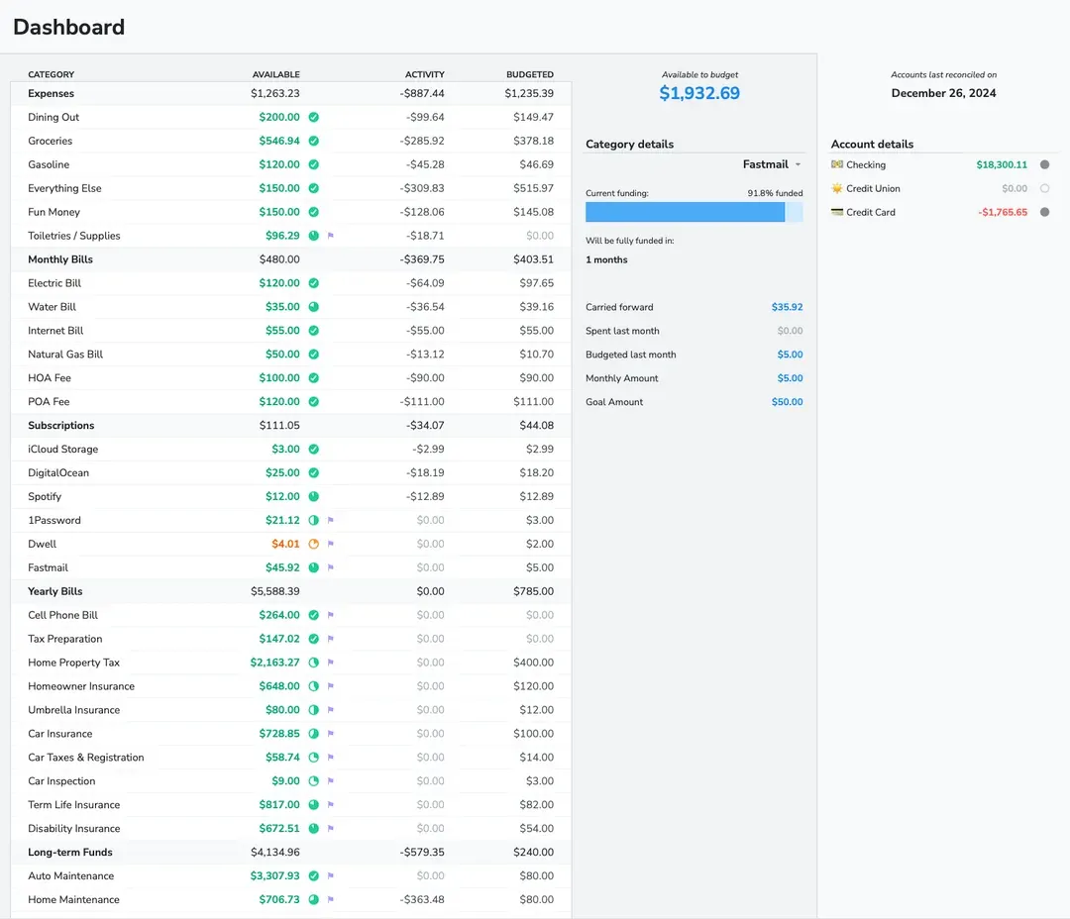Select the Spotify budget row
The height and width of the screenshot is (919, 1070).
click(198, 496)
